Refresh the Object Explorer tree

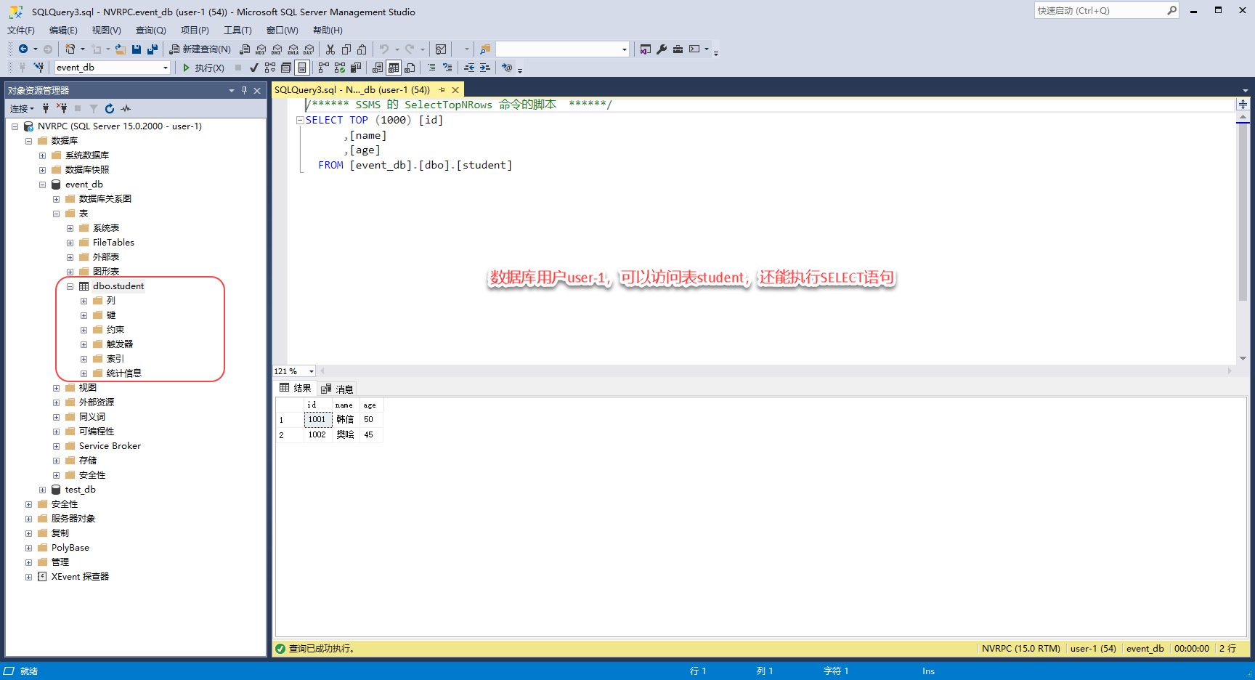tap(110, 108)
